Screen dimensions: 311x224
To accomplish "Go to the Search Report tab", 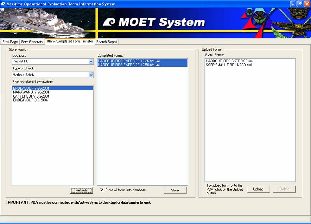I will click(107, 42).
